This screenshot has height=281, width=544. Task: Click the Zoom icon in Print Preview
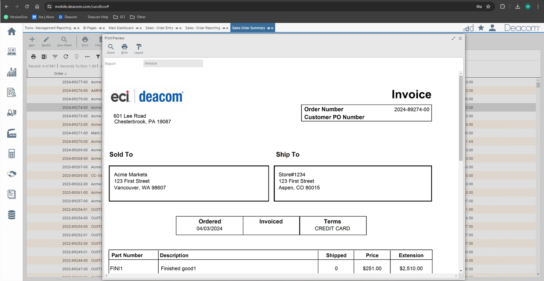[x=111, y=48]
